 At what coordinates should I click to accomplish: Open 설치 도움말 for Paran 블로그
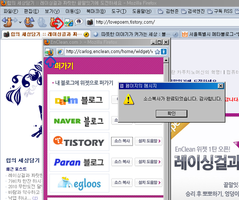(x=149, y=162)
